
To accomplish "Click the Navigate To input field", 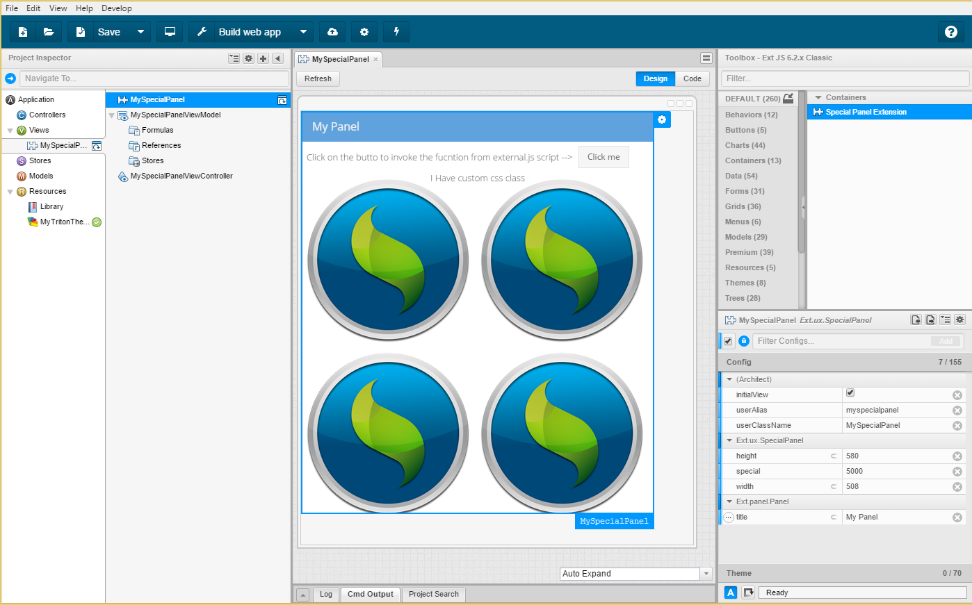I will [x=154, y=78].
